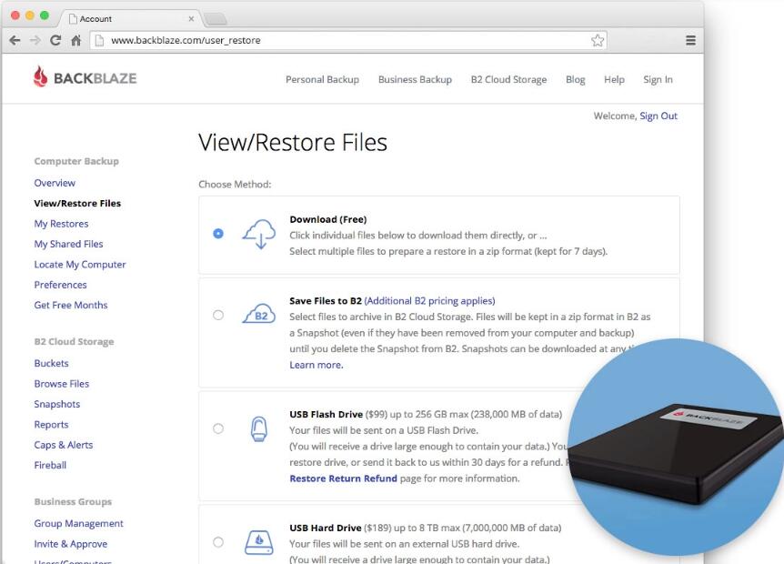
Task: Open the Help nav item
Action: (614, 79)
